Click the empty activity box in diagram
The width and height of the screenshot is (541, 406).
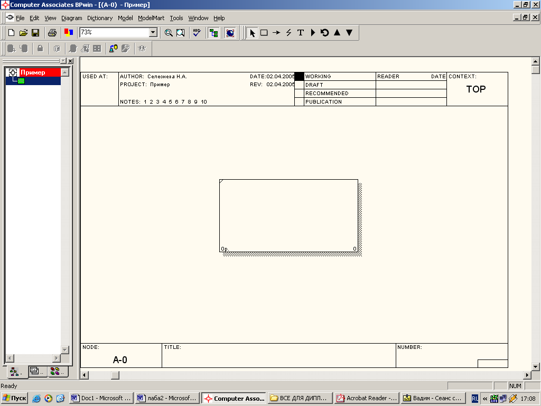point(288,216)
